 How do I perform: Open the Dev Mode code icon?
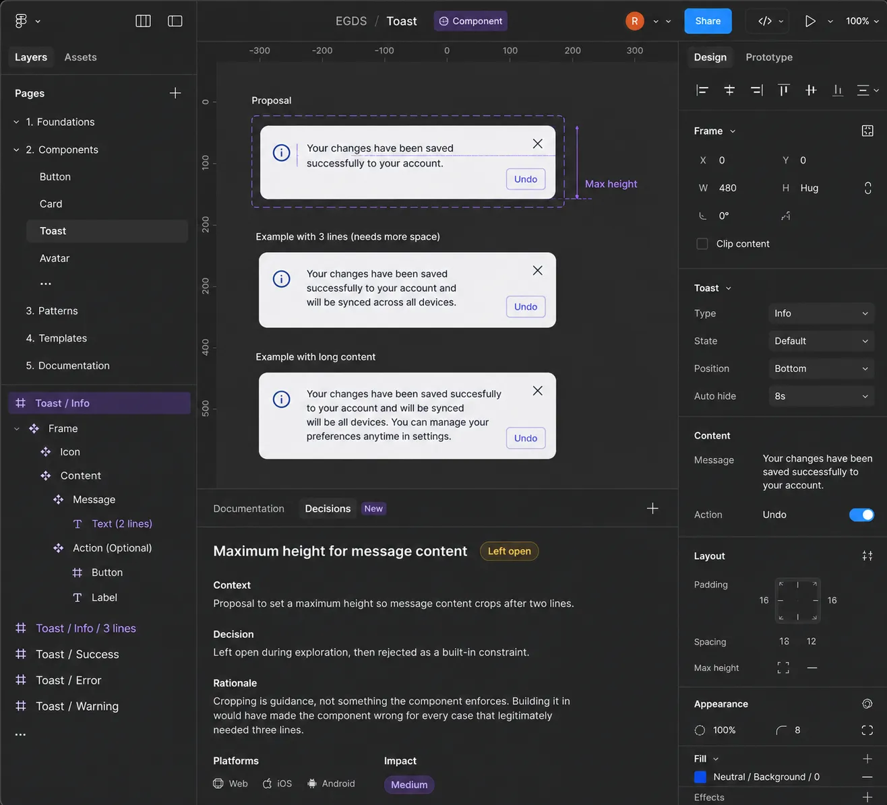764,21
